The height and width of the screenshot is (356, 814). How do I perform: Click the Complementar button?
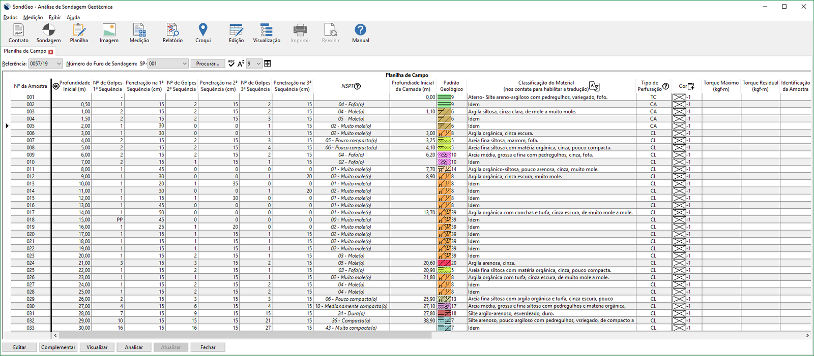59,347
